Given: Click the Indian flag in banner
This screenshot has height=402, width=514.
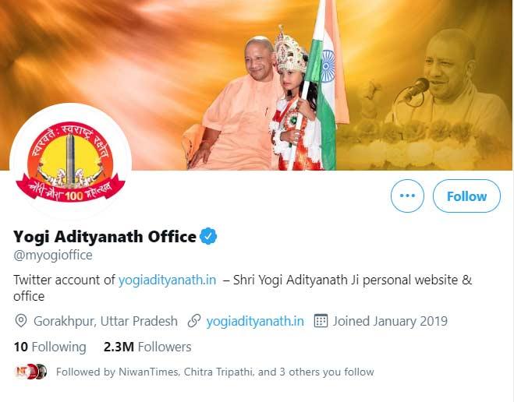Looking at the screenshot, I should point(325,85).
